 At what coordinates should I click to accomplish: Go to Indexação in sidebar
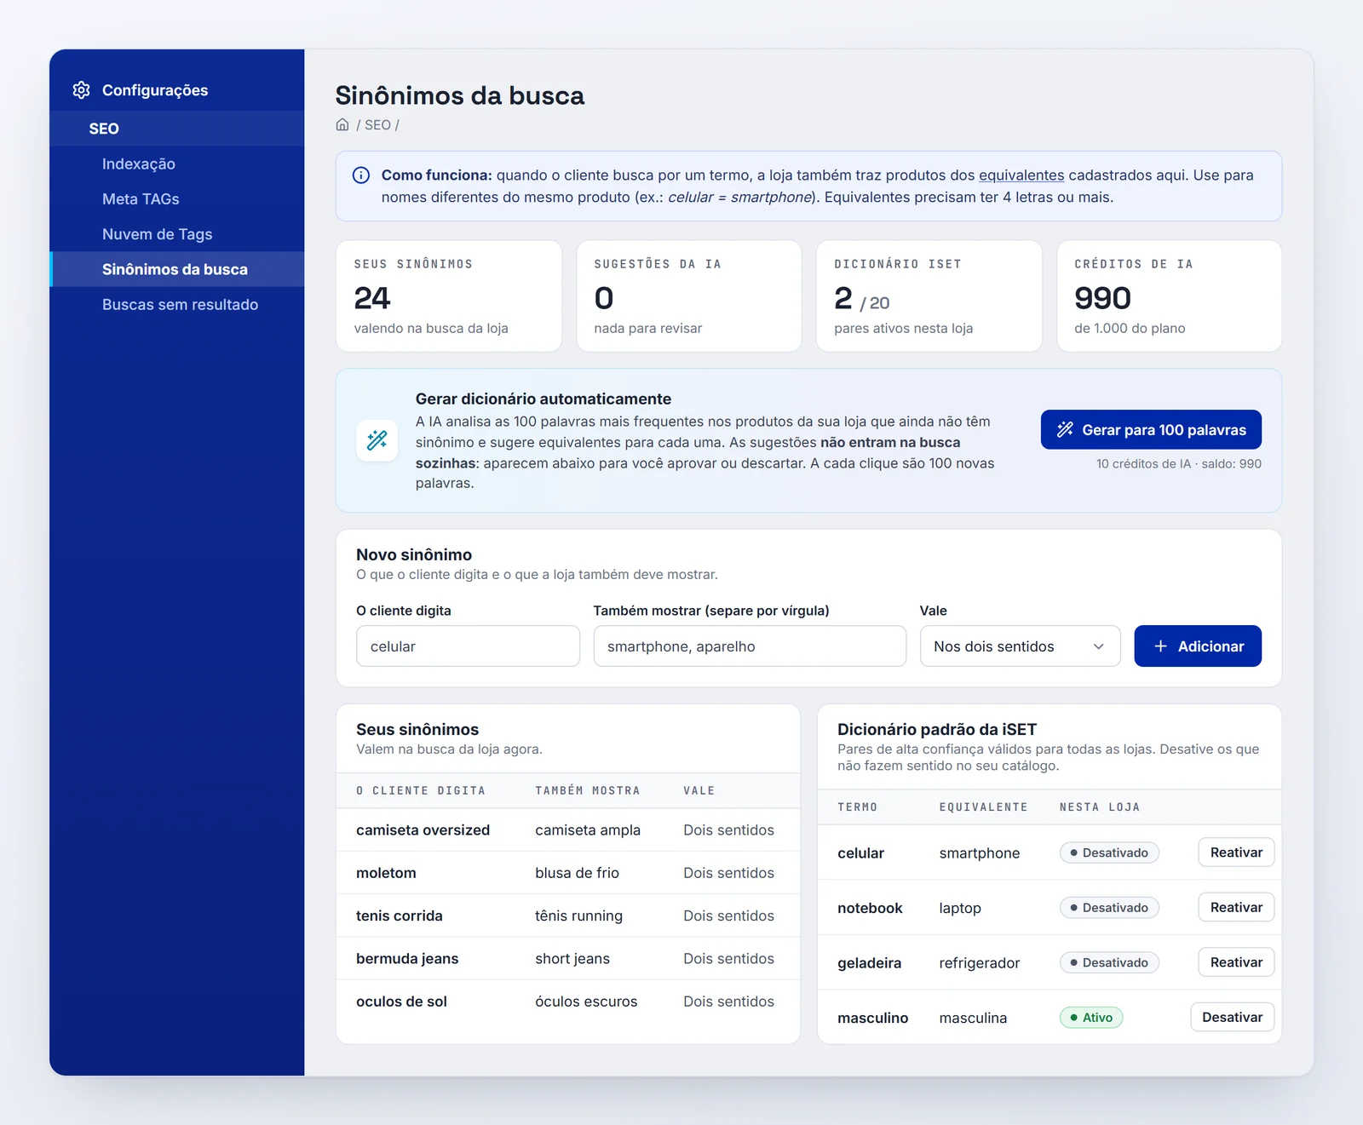[x=177, y=164]
